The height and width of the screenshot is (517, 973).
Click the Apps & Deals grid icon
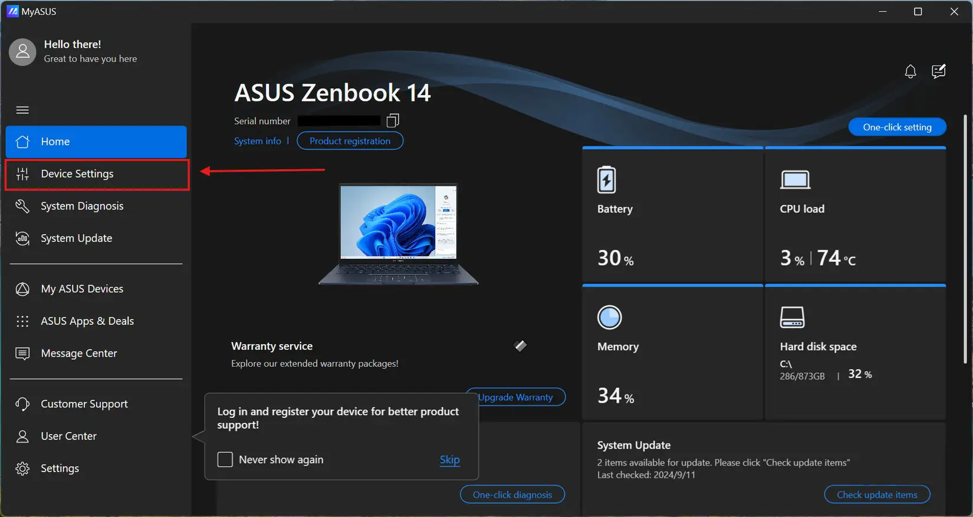point(22,321)
